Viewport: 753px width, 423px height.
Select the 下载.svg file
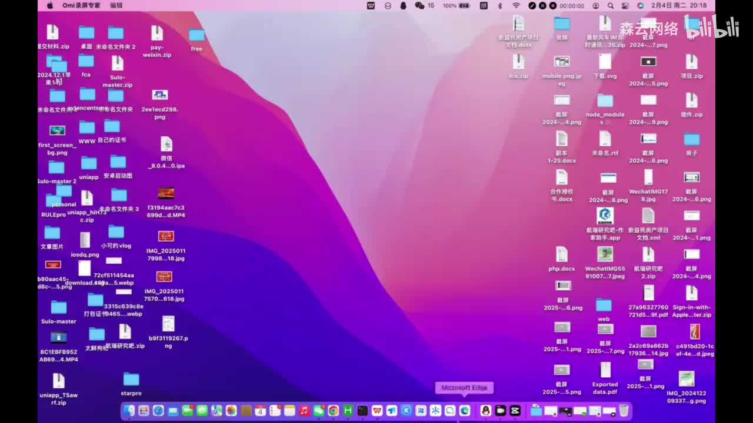[x=605, y=66]
